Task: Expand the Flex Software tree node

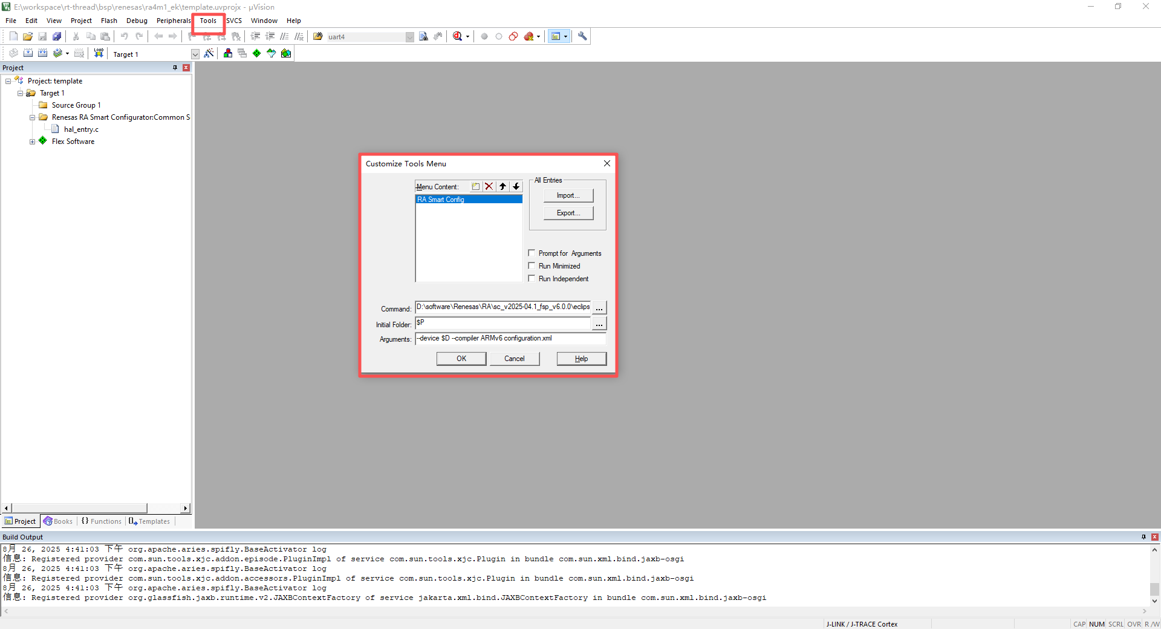Action: click(33, 142)
